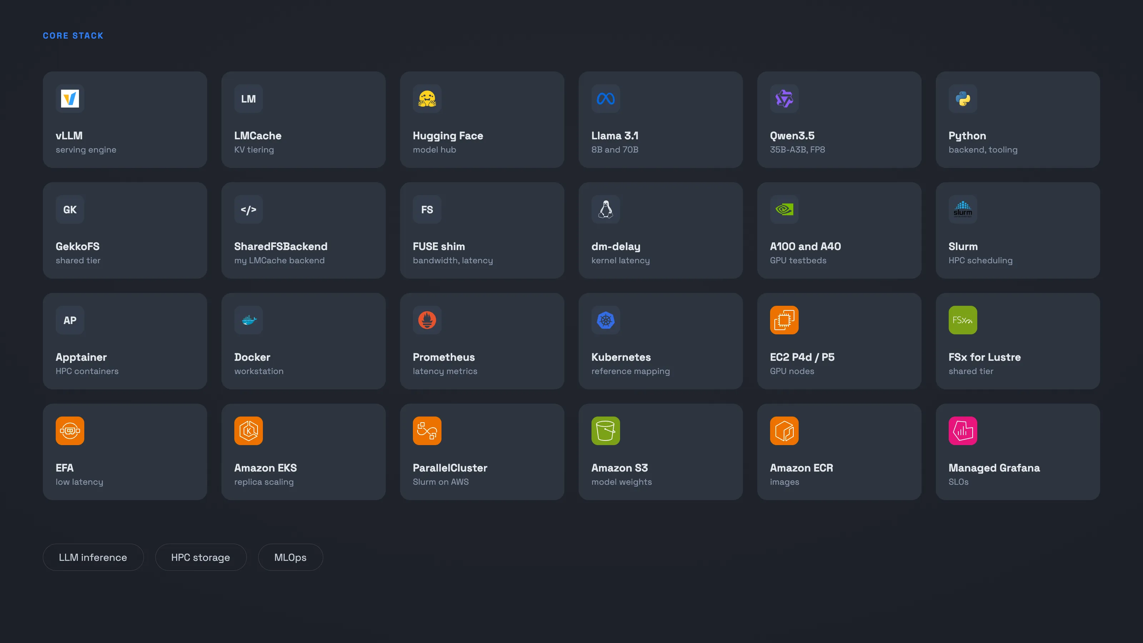Click the A100 and A40 title
Screen dimensions: 1143x643
(806, 247)
